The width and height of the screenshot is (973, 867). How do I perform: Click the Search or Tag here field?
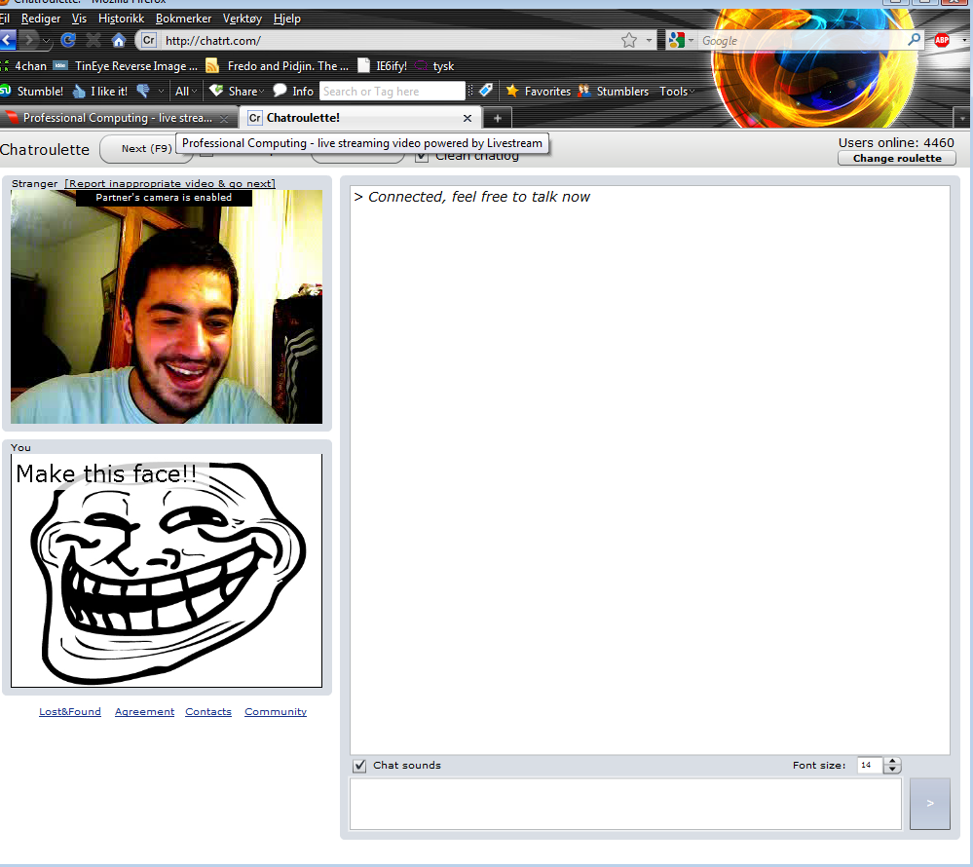(393, 92)
